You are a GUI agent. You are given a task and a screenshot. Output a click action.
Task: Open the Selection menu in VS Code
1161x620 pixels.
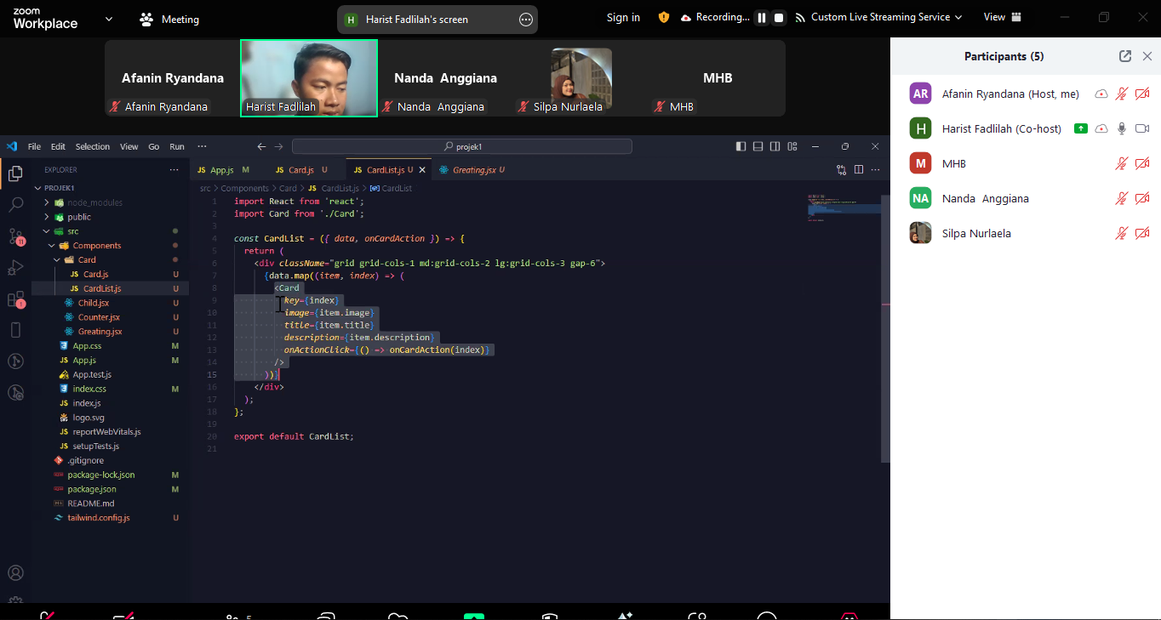[x=92, y=146]
